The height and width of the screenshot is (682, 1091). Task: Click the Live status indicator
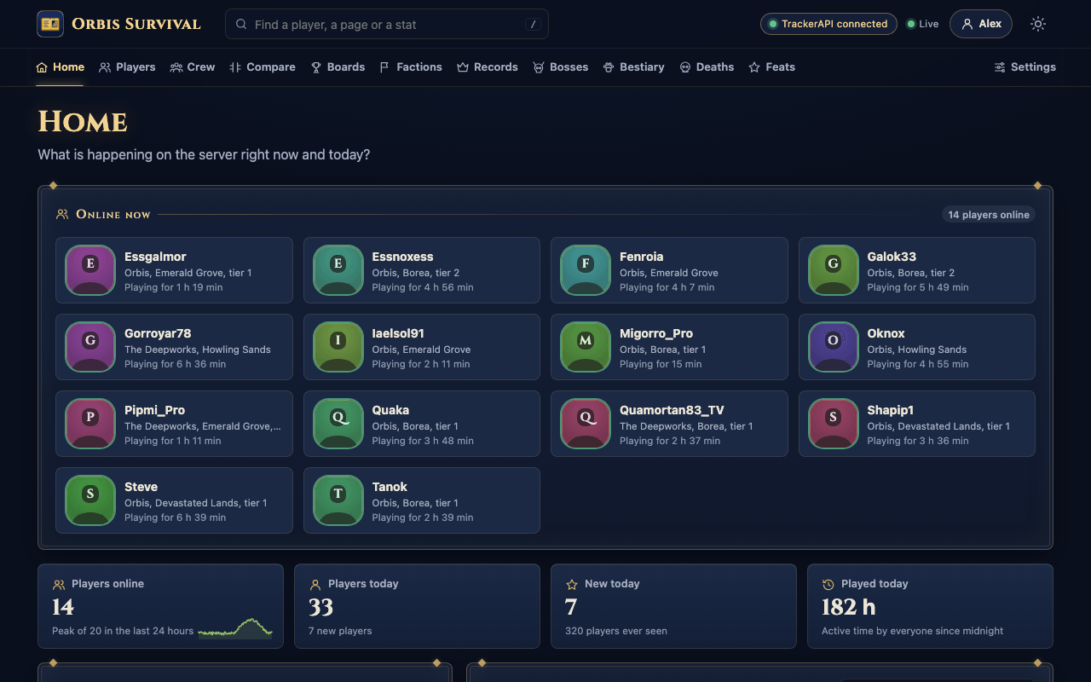[922, 24]
